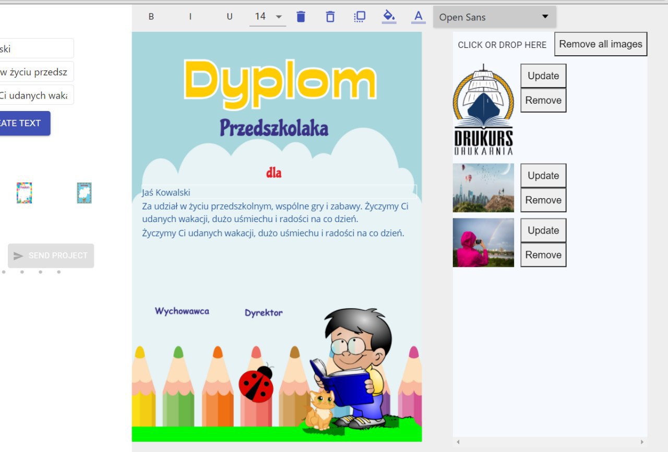Click the outlined trash delete icon
This screenshot has width=668, height=452.
pyautogui.click(x=330, y=17)
